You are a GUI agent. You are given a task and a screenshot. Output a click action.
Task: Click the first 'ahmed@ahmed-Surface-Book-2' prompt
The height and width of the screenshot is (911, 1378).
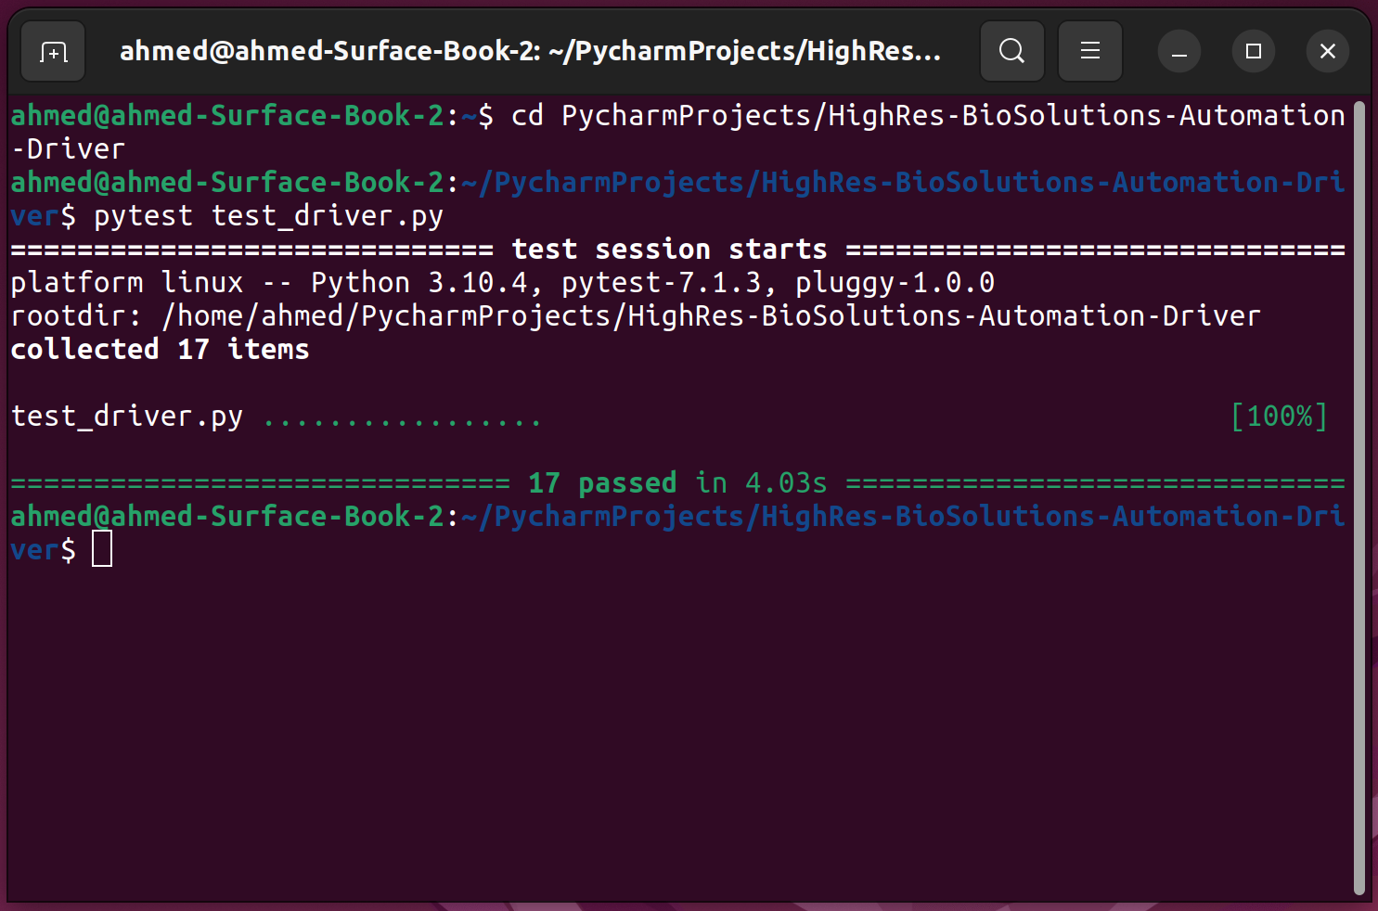(228, 116)
